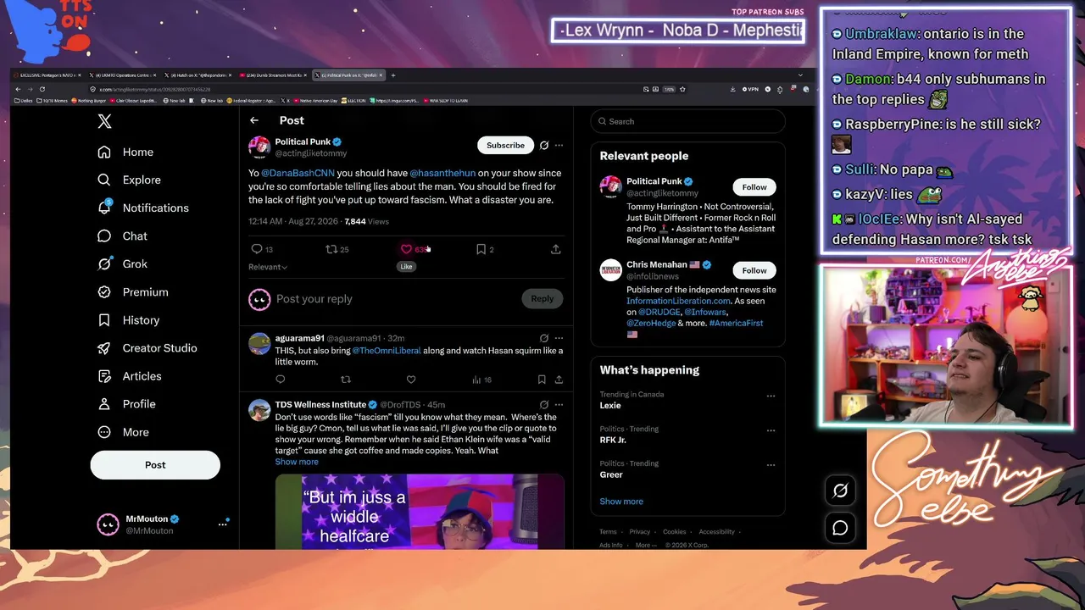The width and height of the screenshot is (1085, 610).
Task: Open options for Greer trend
Action: (771, 464)
